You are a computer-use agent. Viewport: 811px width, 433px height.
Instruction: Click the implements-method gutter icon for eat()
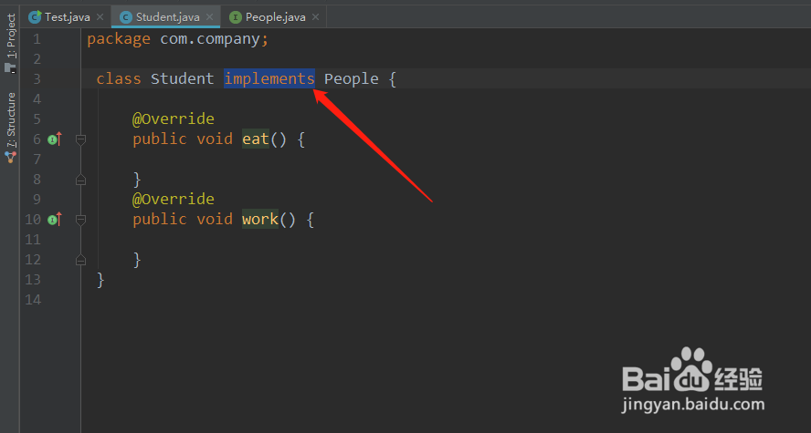(x=55, y=139)
